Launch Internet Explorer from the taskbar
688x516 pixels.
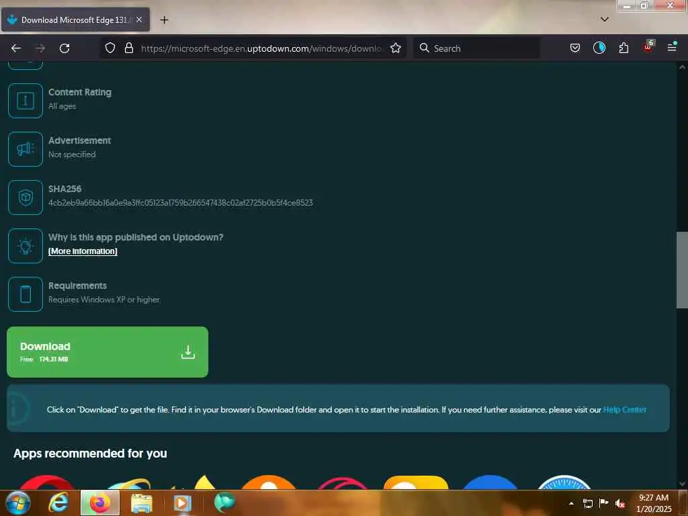pyautogui.click(x=58, y=503)
